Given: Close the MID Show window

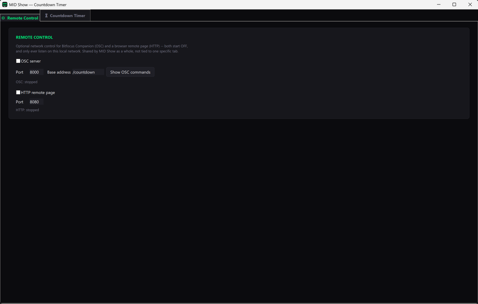Looking at the screenshot, I should 470,4.
